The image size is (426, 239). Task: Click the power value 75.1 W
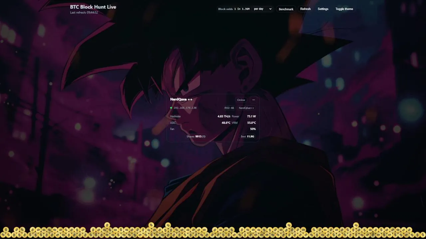pos(252,117)
